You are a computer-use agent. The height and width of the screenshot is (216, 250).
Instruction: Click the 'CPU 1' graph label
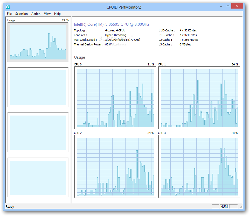[x=162, y=64]
